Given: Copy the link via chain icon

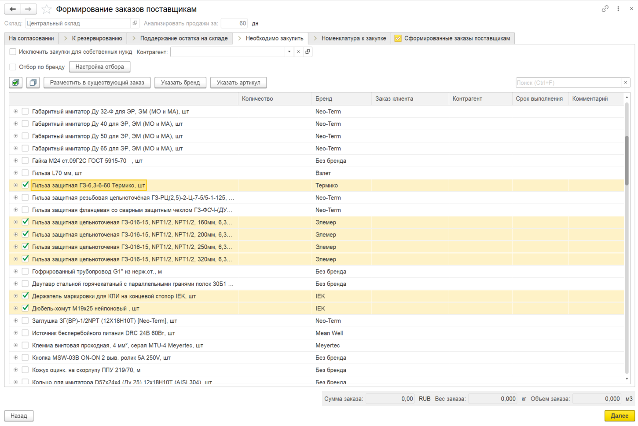Looking at the screenshot, I should pos(605,9).
